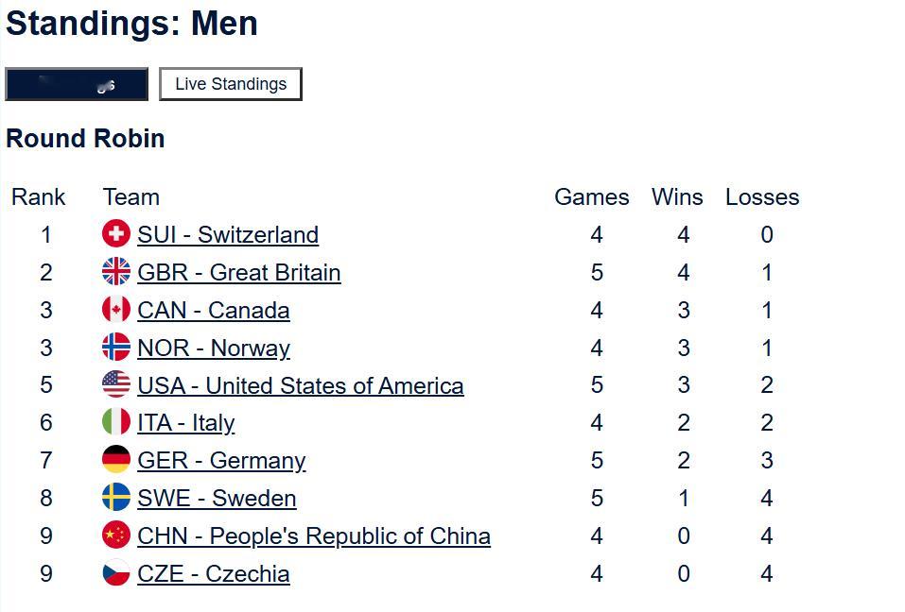The image size is (905, 612).
Task: Click the Switzerland flag icon
Action: (116, 234)
